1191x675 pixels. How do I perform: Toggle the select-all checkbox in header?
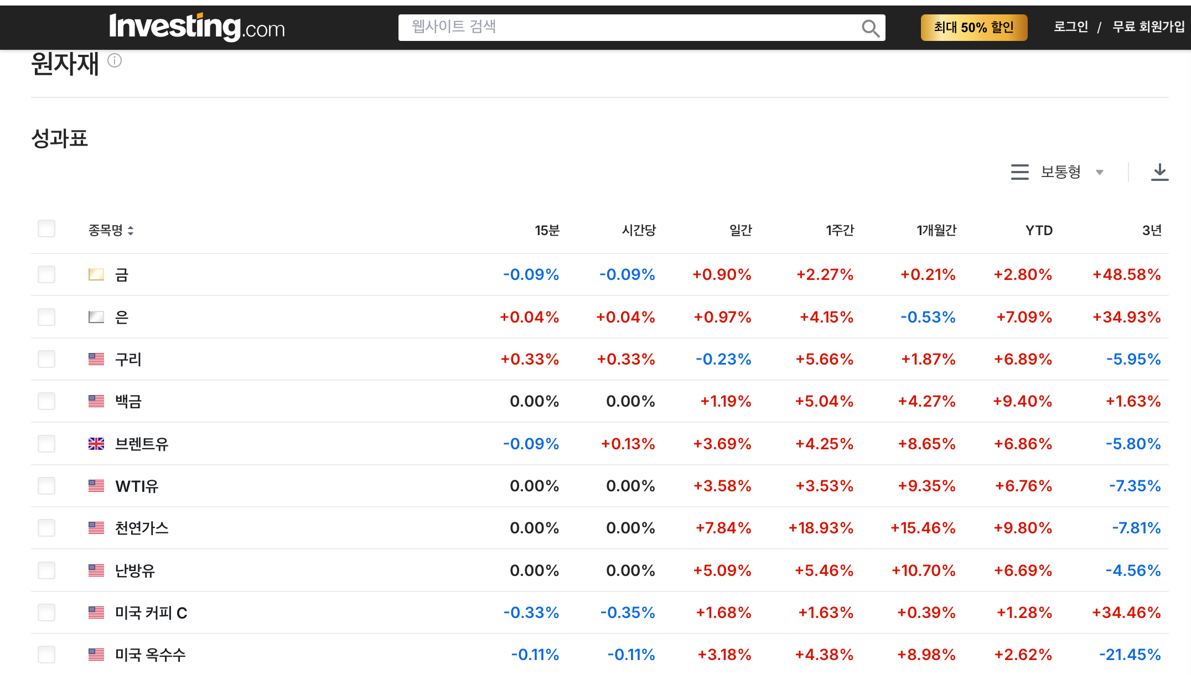click(x=46, y=229)
